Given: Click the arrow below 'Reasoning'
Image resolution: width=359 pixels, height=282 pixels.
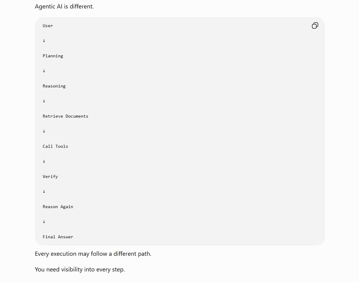Looking at the screenshot, I should point(44,101).
